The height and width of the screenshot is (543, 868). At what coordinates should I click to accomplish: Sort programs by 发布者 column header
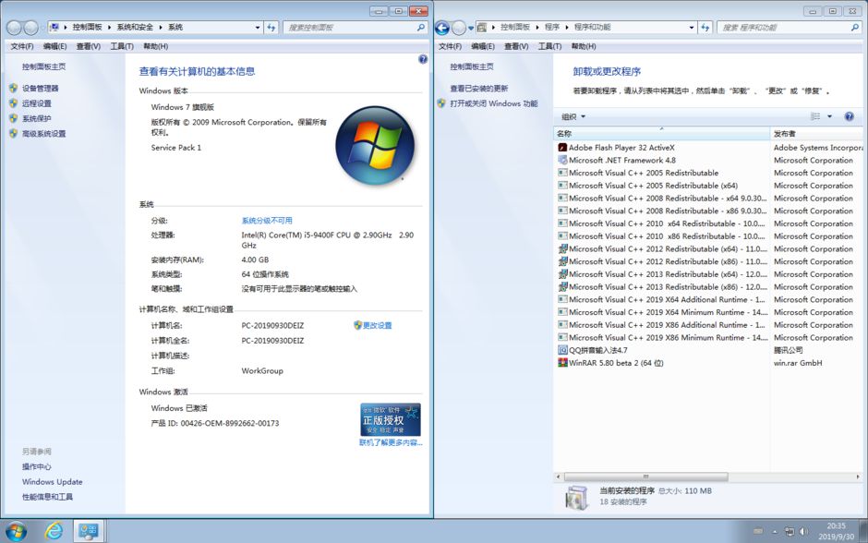[x=816, y=133]
